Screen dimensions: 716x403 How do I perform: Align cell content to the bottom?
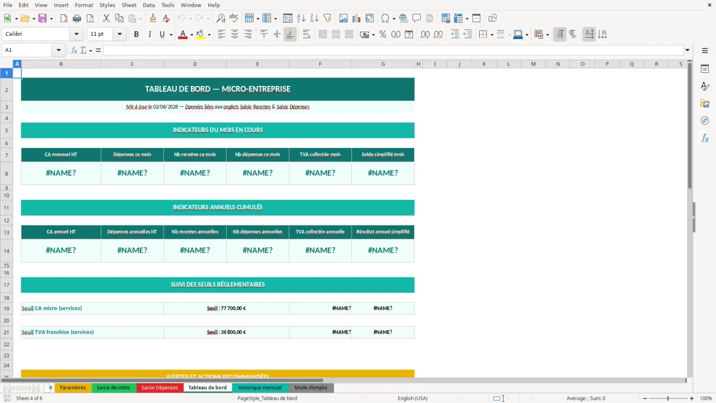290,35
